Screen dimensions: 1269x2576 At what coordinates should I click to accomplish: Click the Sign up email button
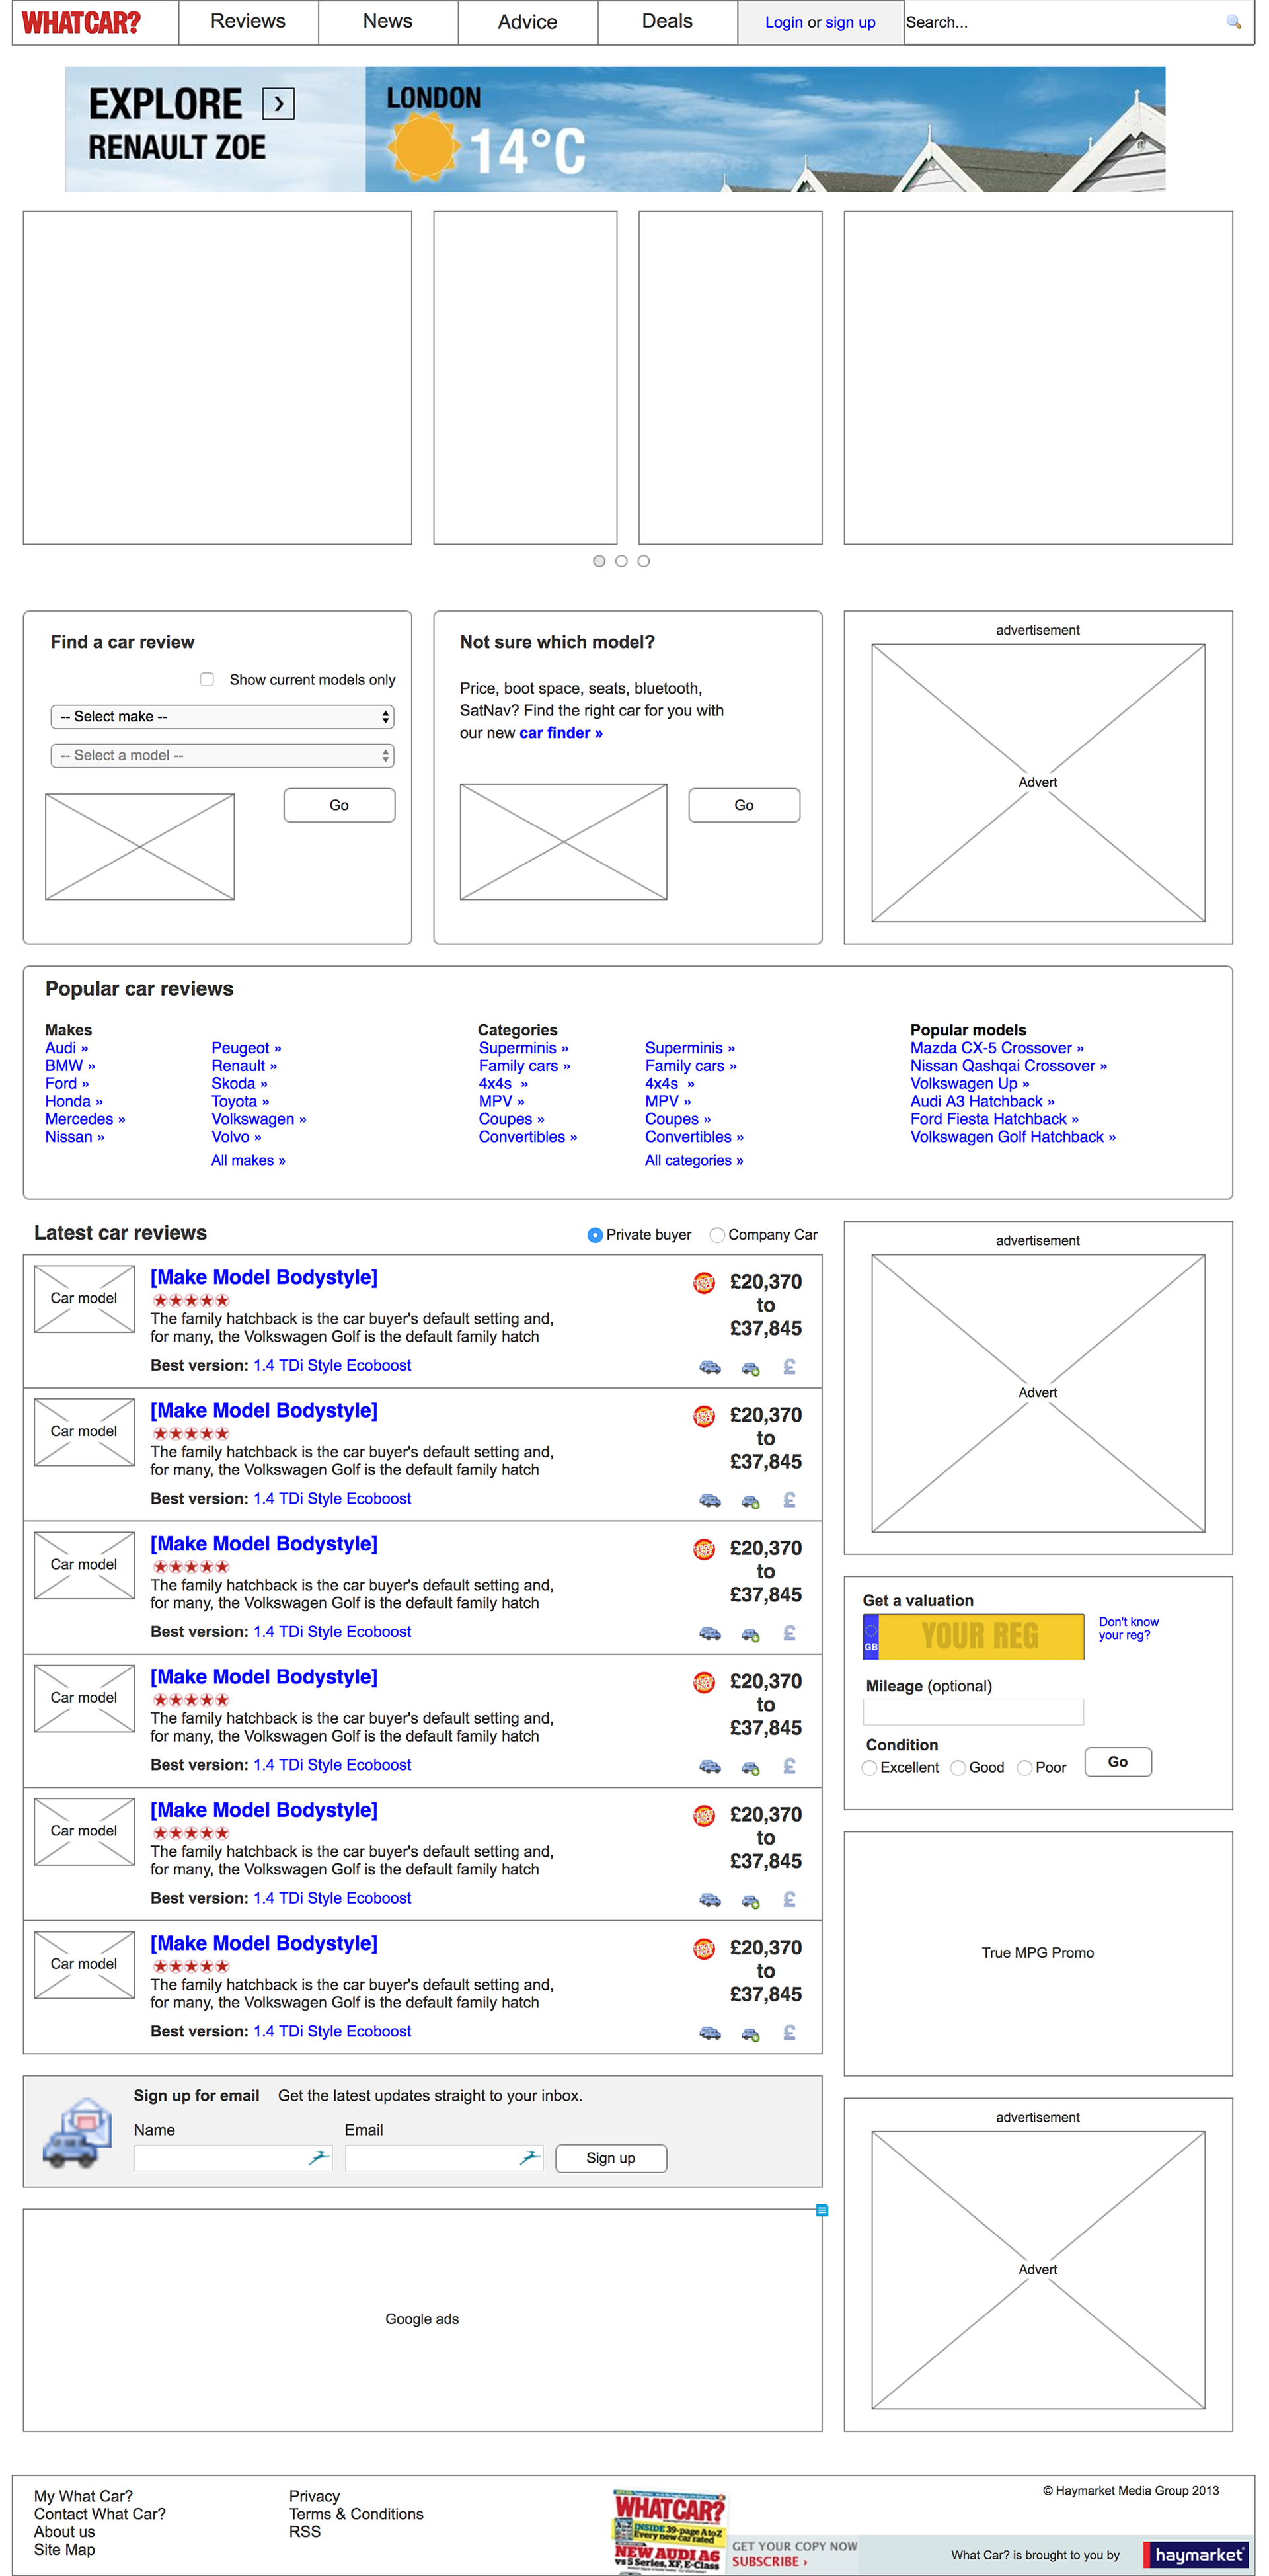click(610, 2158)
